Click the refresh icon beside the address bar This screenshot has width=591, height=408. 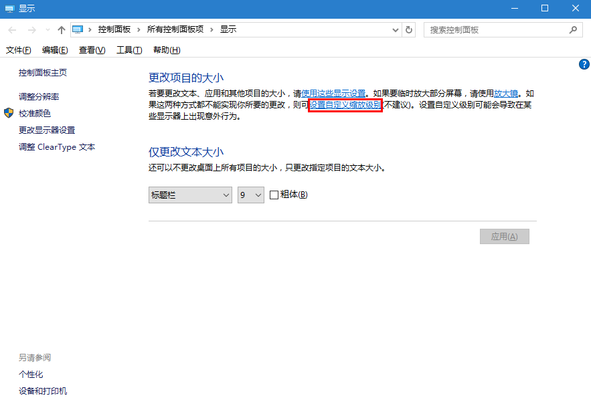pyautogui.click(x=409, y=29)
